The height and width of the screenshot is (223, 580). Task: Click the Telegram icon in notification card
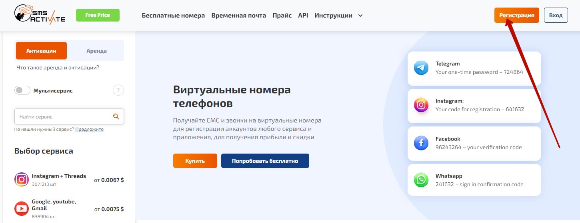(421, 68)
